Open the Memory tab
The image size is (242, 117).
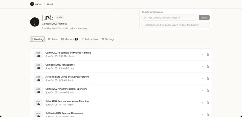point(69,39)
